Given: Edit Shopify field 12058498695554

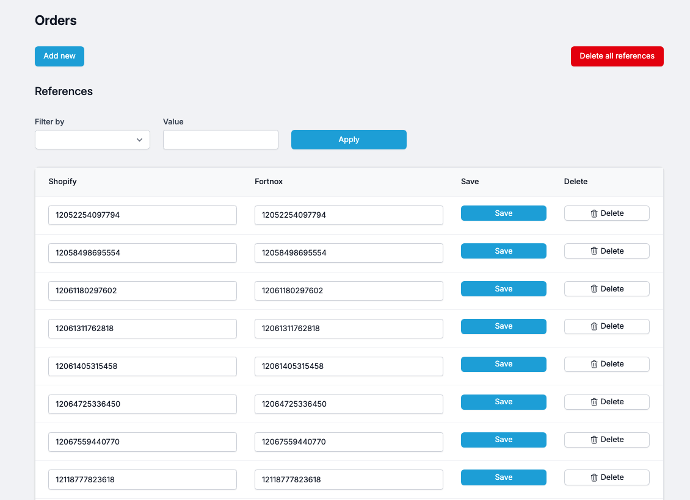Looking at the screenshot, I should coord(142,253).
